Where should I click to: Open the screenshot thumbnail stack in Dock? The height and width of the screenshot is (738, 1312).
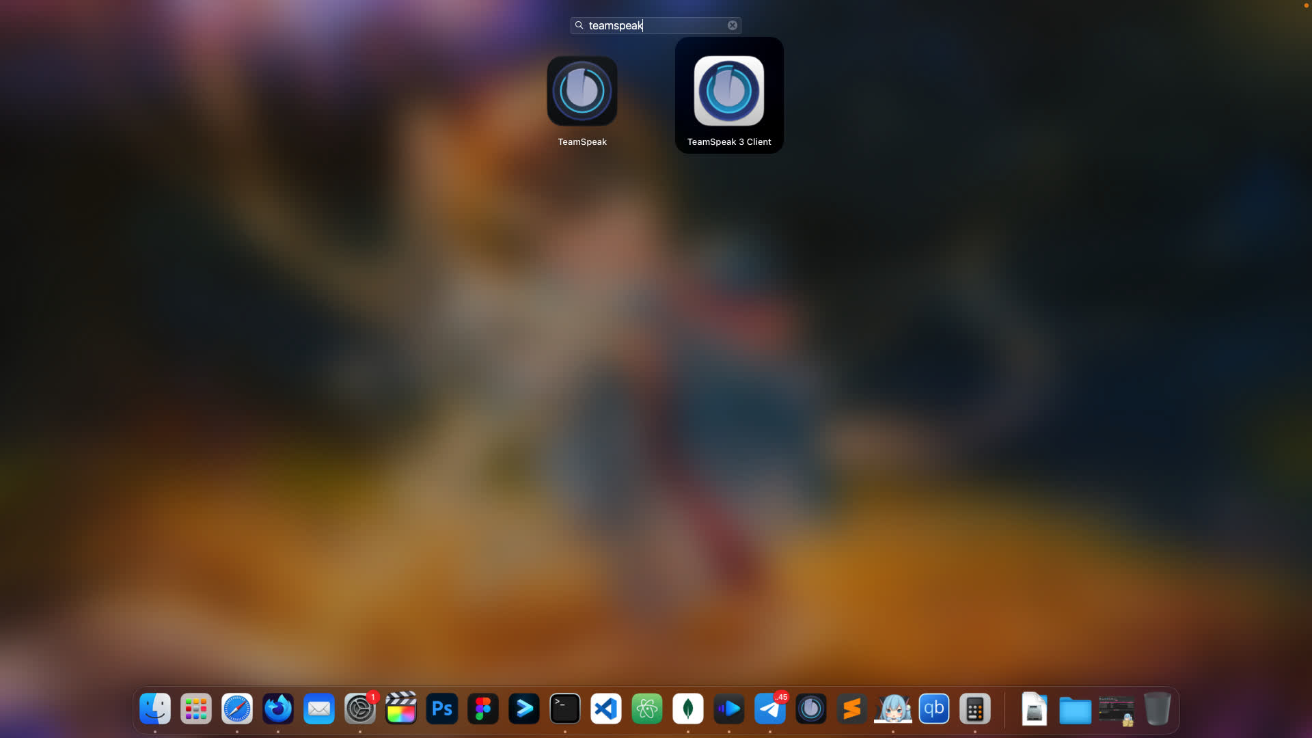1117,711
